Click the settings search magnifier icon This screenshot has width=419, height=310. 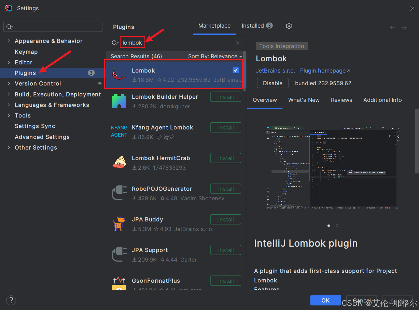9,27
